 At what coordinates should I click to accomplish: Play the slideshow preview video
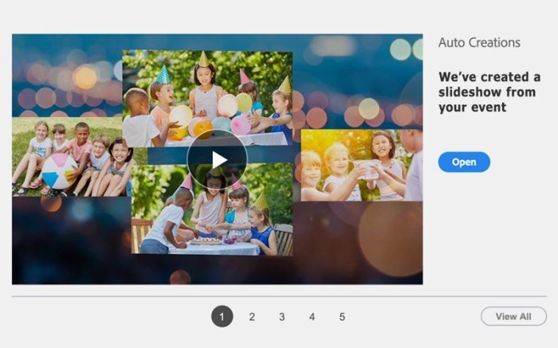(x=217, y=160)
